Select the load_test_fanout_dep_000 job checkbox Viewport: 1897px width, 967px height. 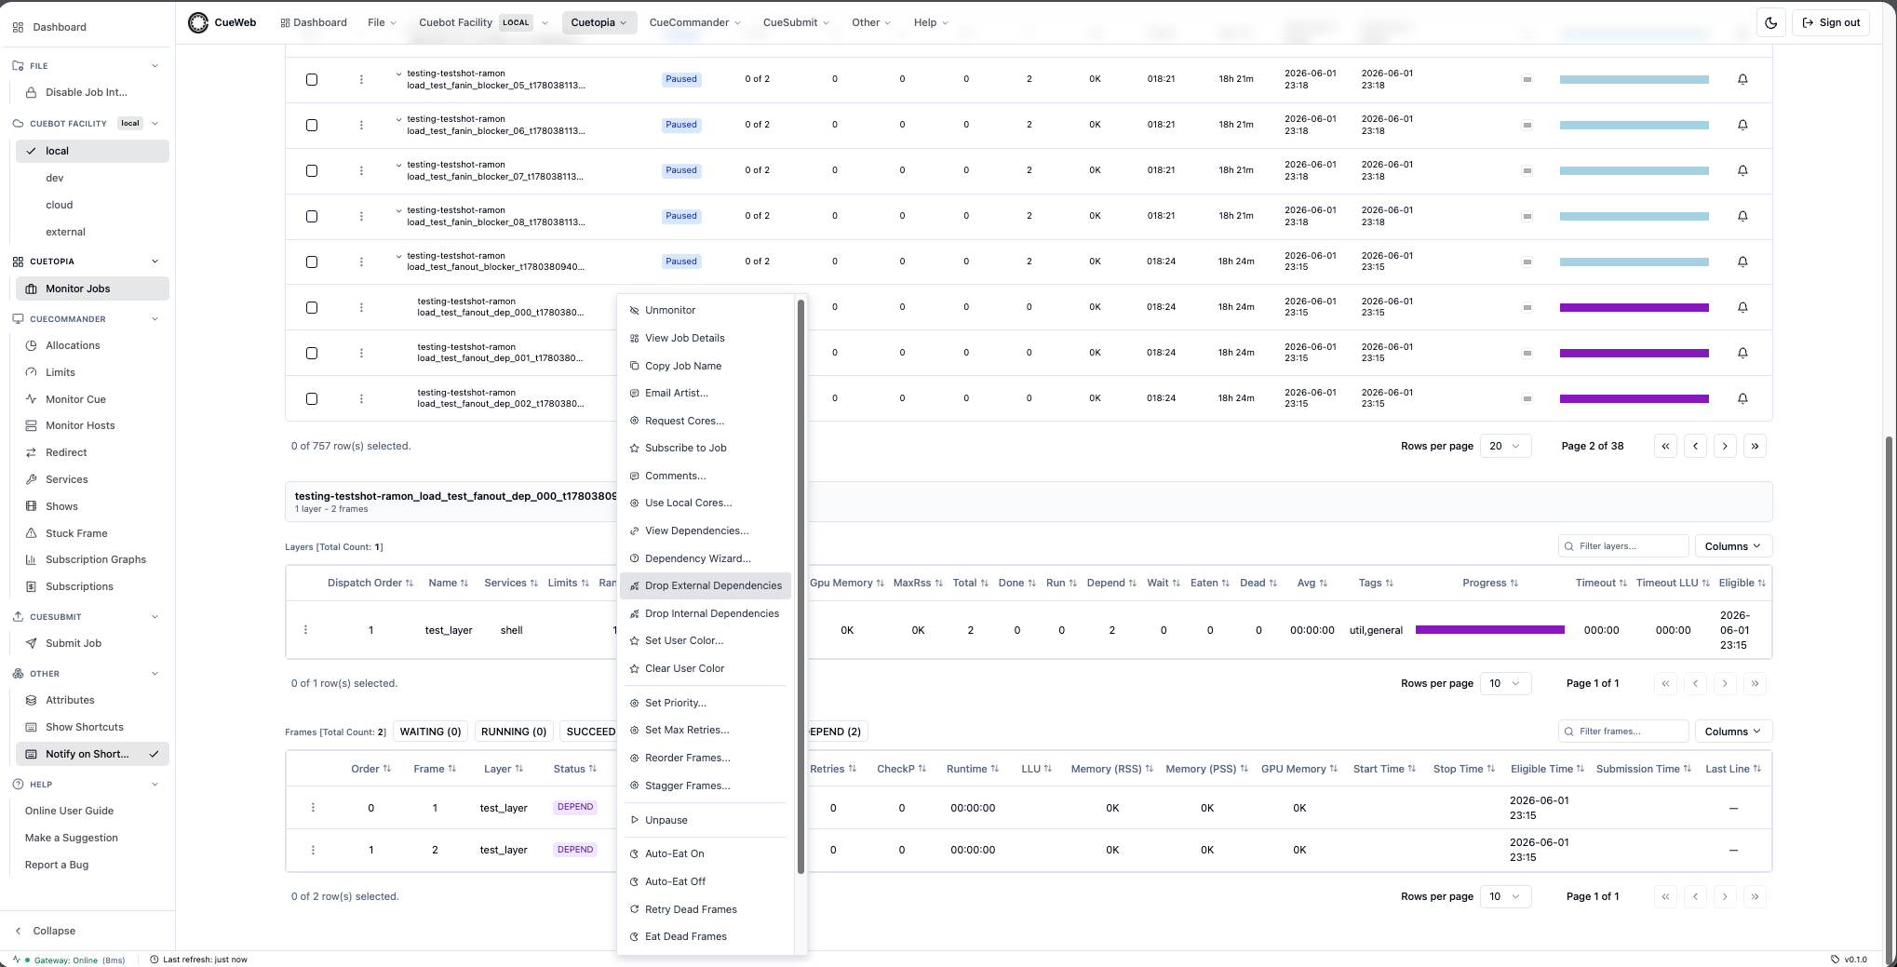tap(312, 307)
